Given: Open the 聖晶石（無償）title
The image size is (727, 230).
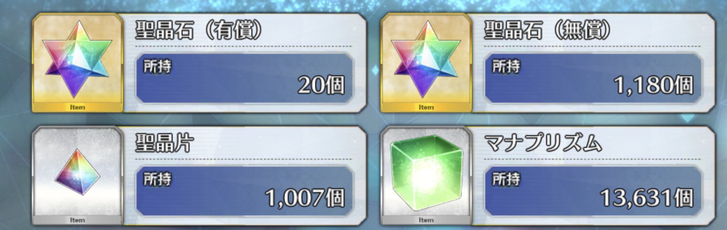Looking at the screenshot, I should click(x=548, y=30).
